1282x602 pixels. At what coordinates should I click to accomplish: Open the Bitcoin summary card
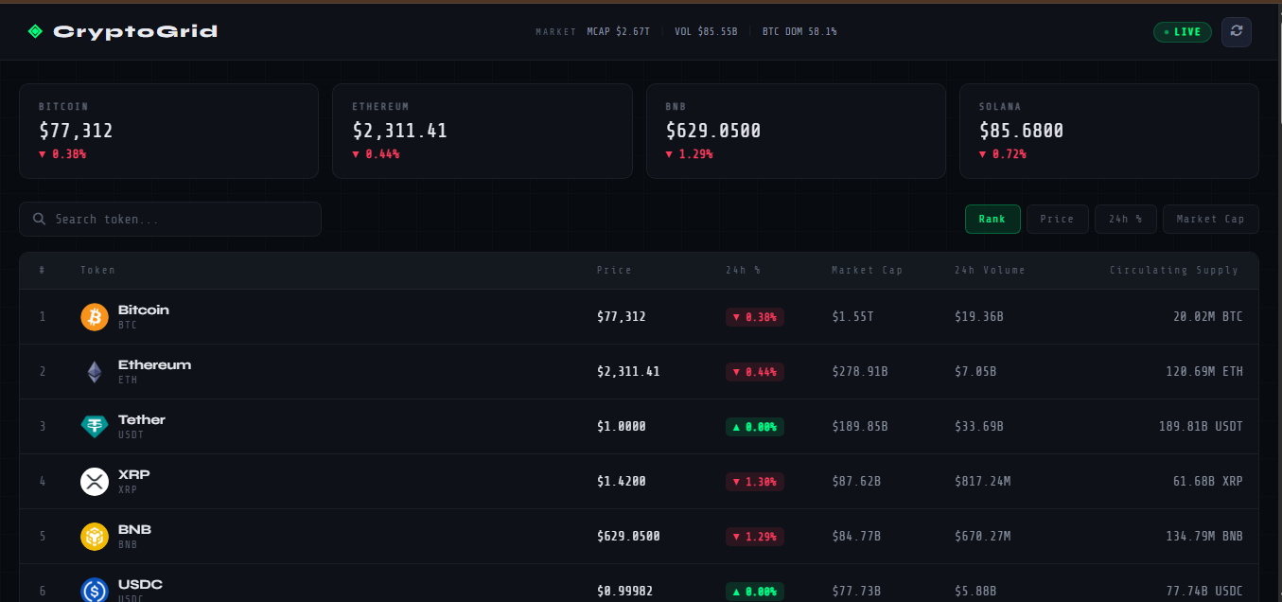pos(168,131)
